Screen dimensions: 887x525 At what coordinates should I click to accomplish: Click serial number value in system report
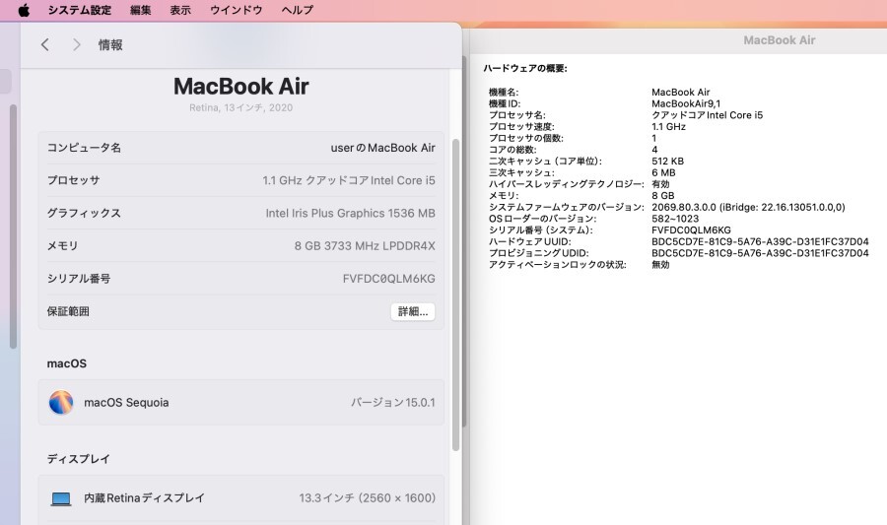point(691,230)
